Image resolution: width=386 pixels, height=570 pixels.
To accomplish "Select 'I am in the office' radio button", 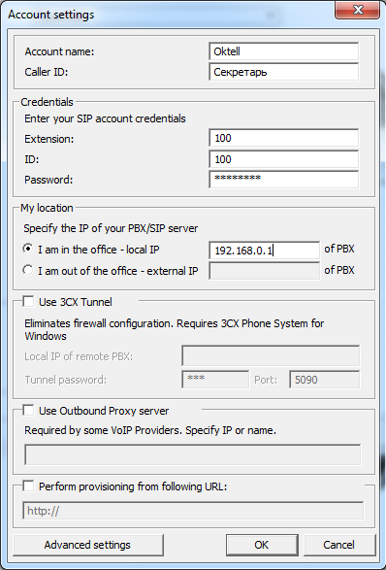I will click(27, 249).
